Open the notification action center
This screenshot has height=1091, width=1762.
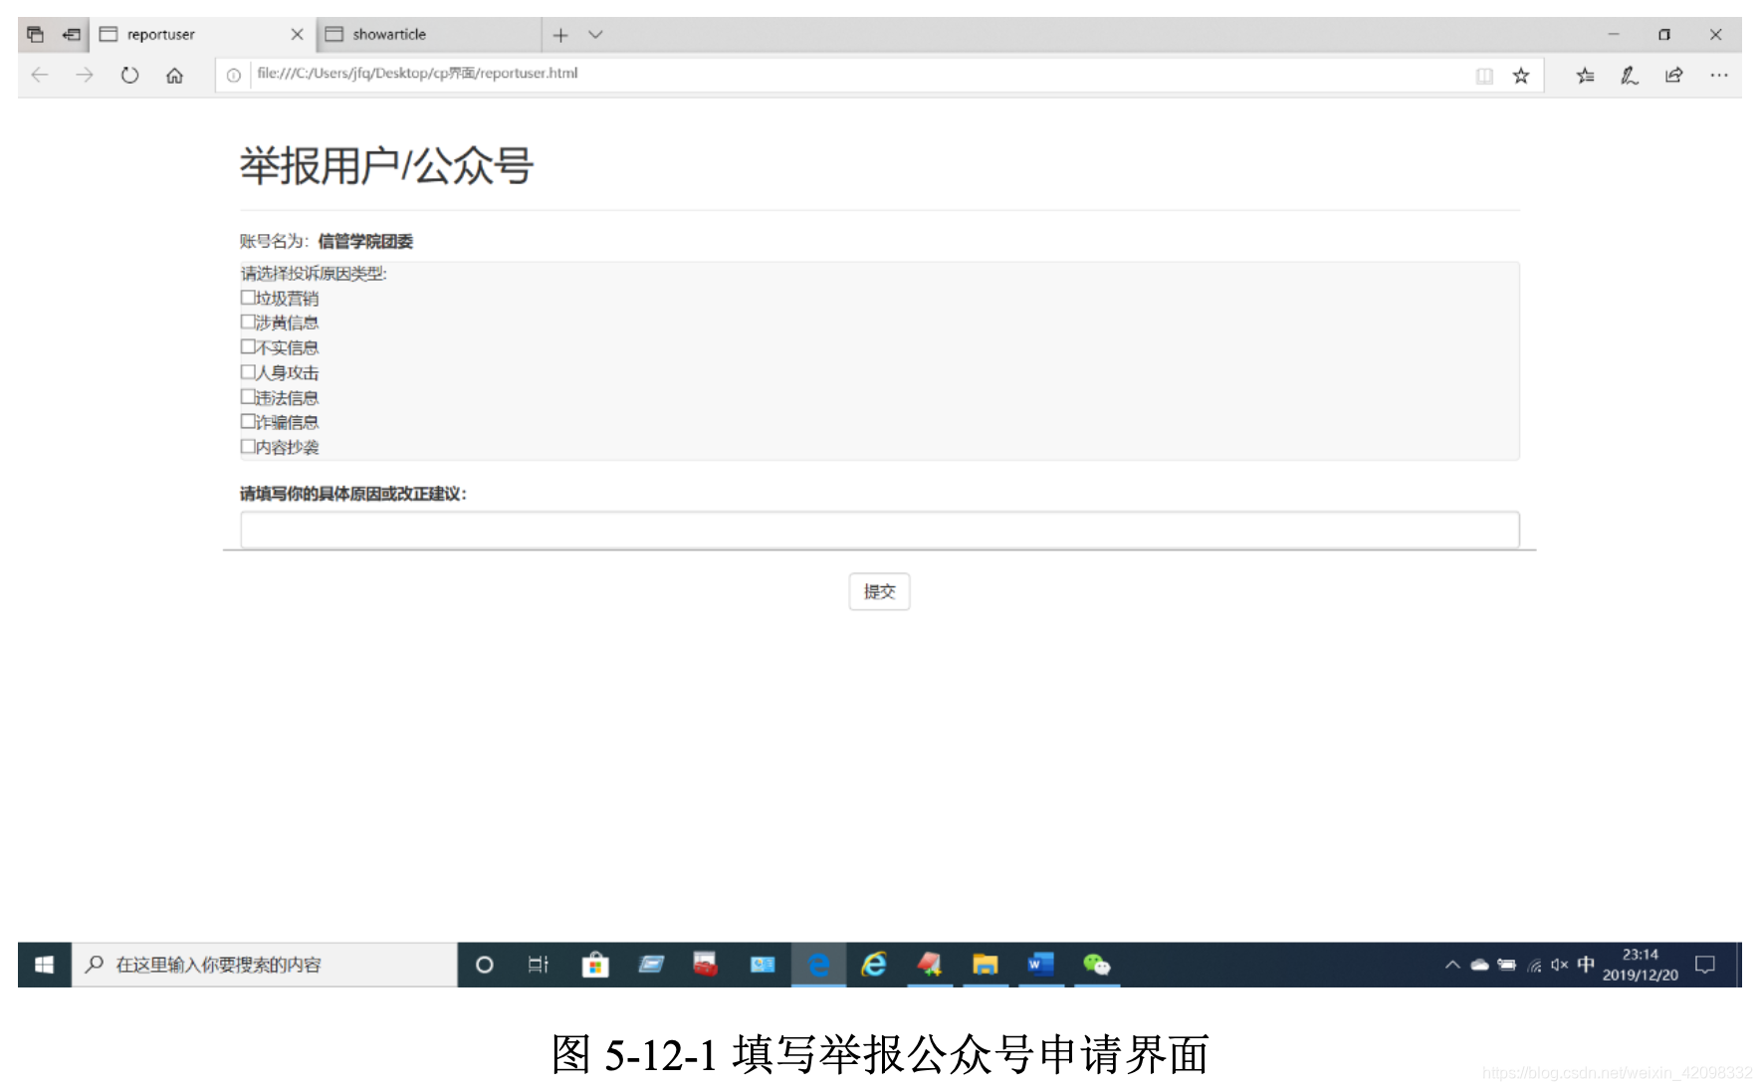pos(1705,965)
